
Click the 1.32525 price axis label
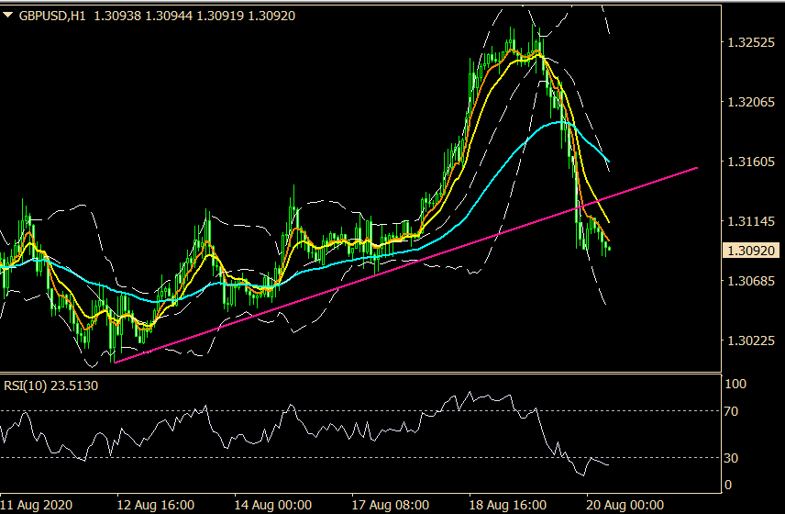[750, 42]
